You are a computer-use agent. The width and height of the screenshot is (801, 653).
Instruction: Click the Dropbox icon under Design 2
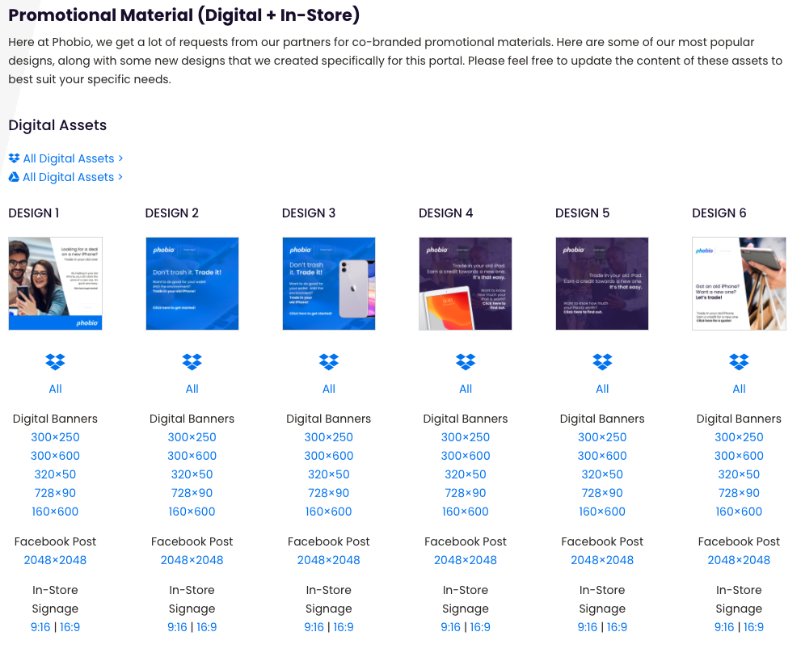pos(192,362)
